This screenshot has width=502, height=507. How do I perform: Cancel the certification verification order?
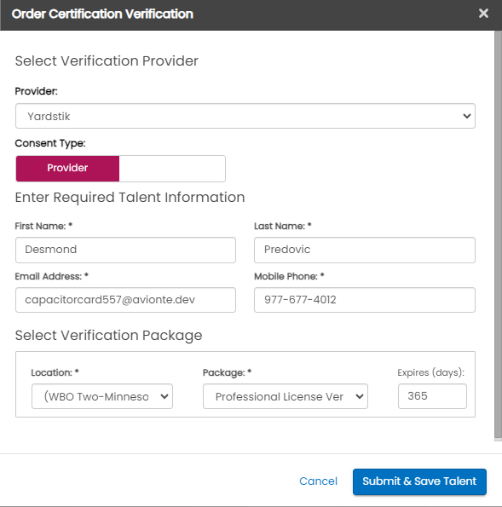[318, 481]
